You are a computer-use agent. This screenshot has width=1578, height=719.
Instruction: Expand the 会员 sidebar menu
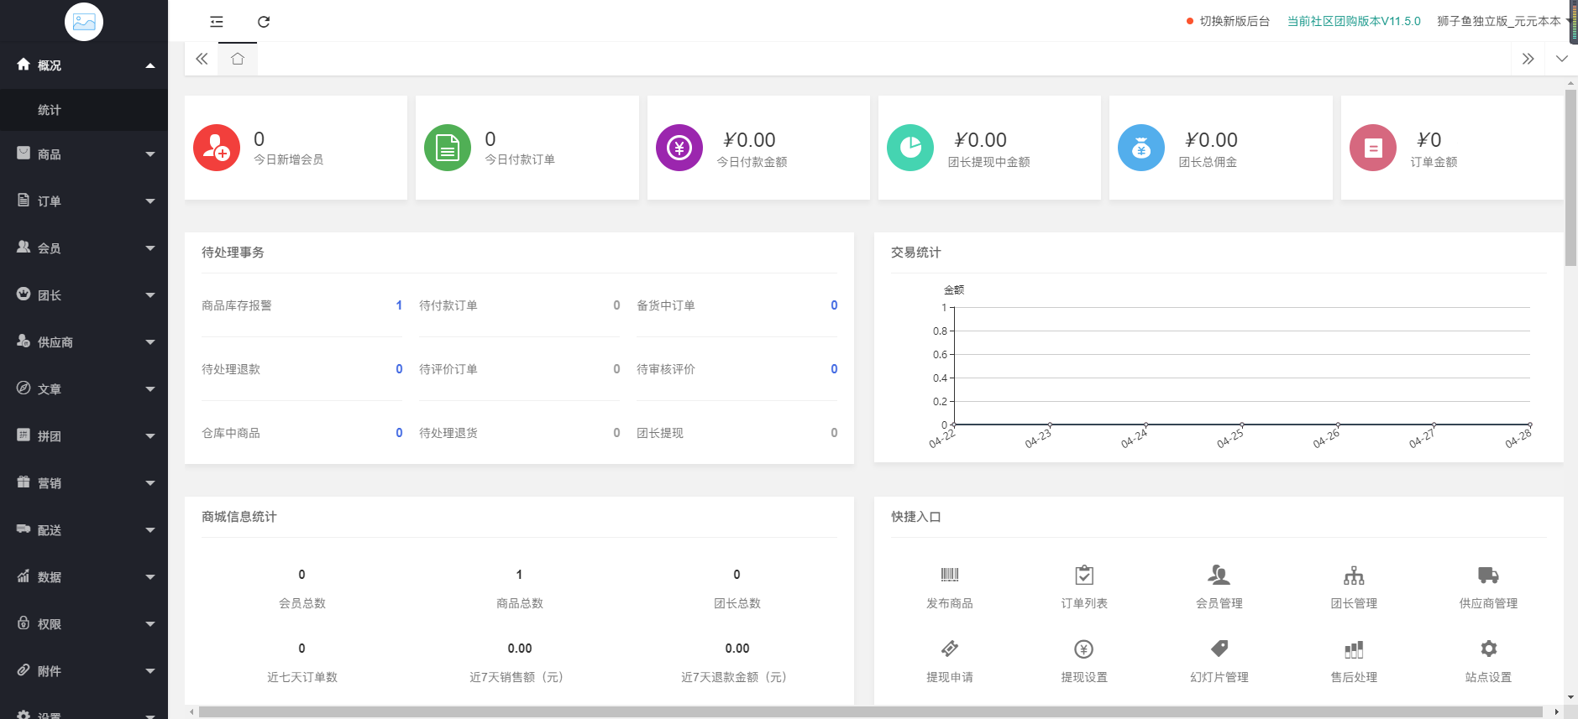[x=84, y=248]
